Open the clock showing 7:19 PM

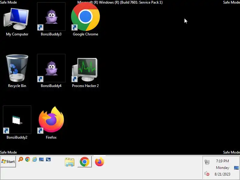pyautogui.click(x=222, y=161)
